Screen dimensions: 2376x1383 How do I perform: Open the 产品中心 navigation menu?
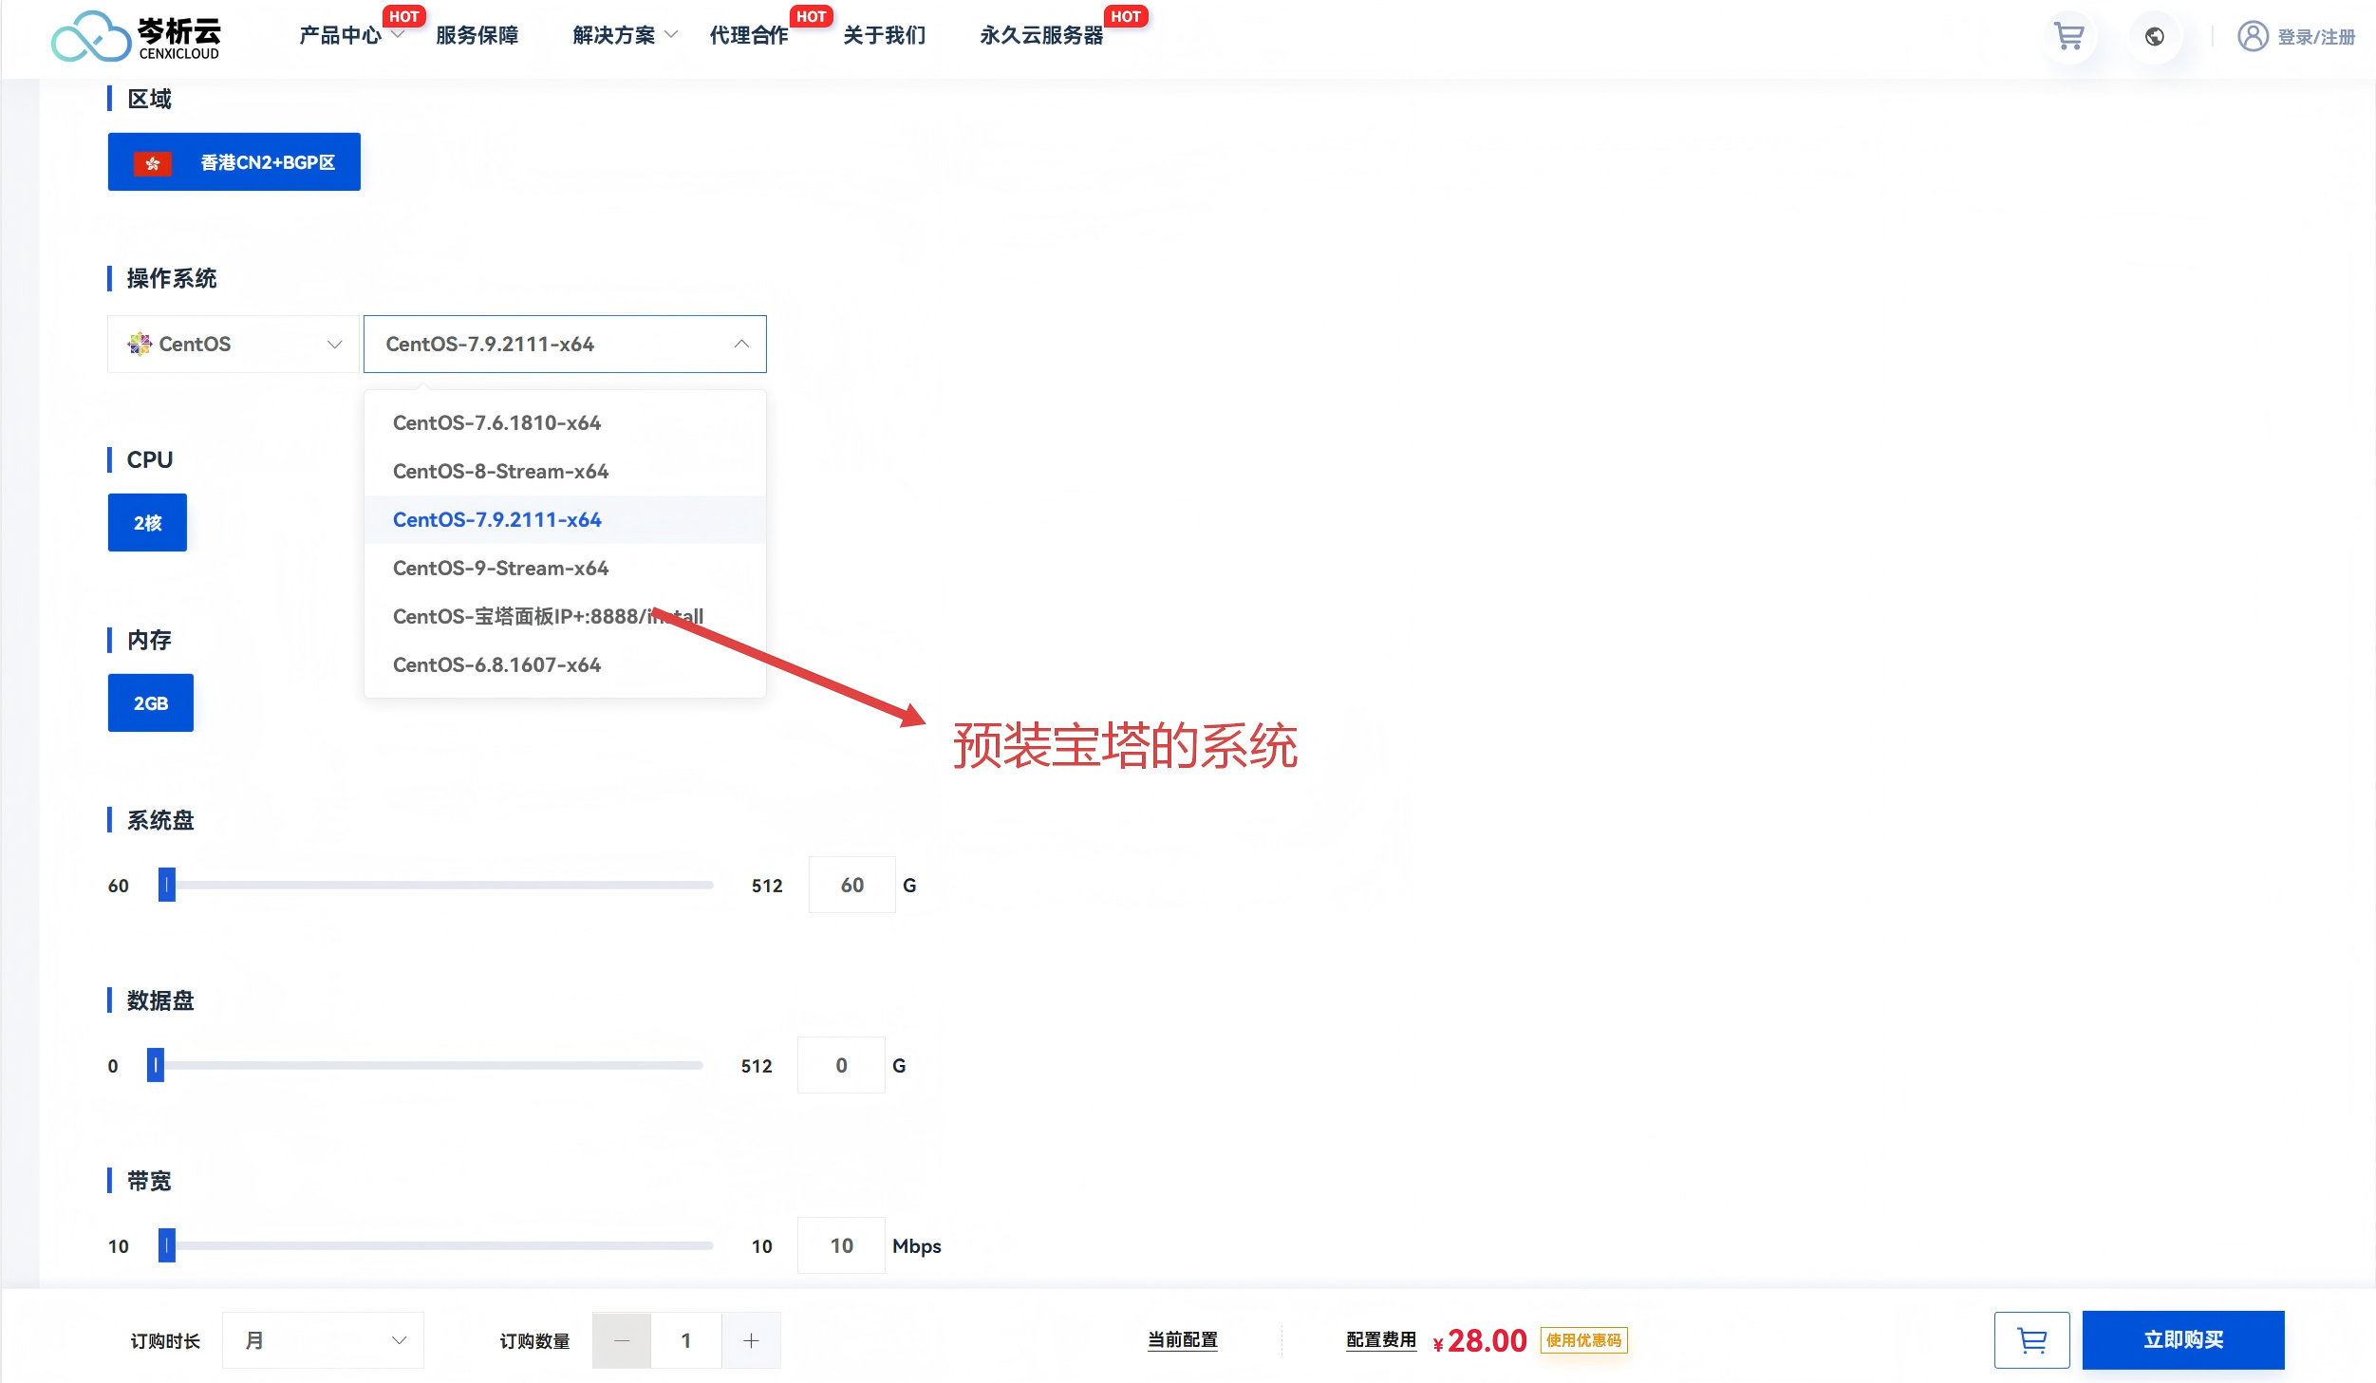pyautogui.click(x=340, y=36)
